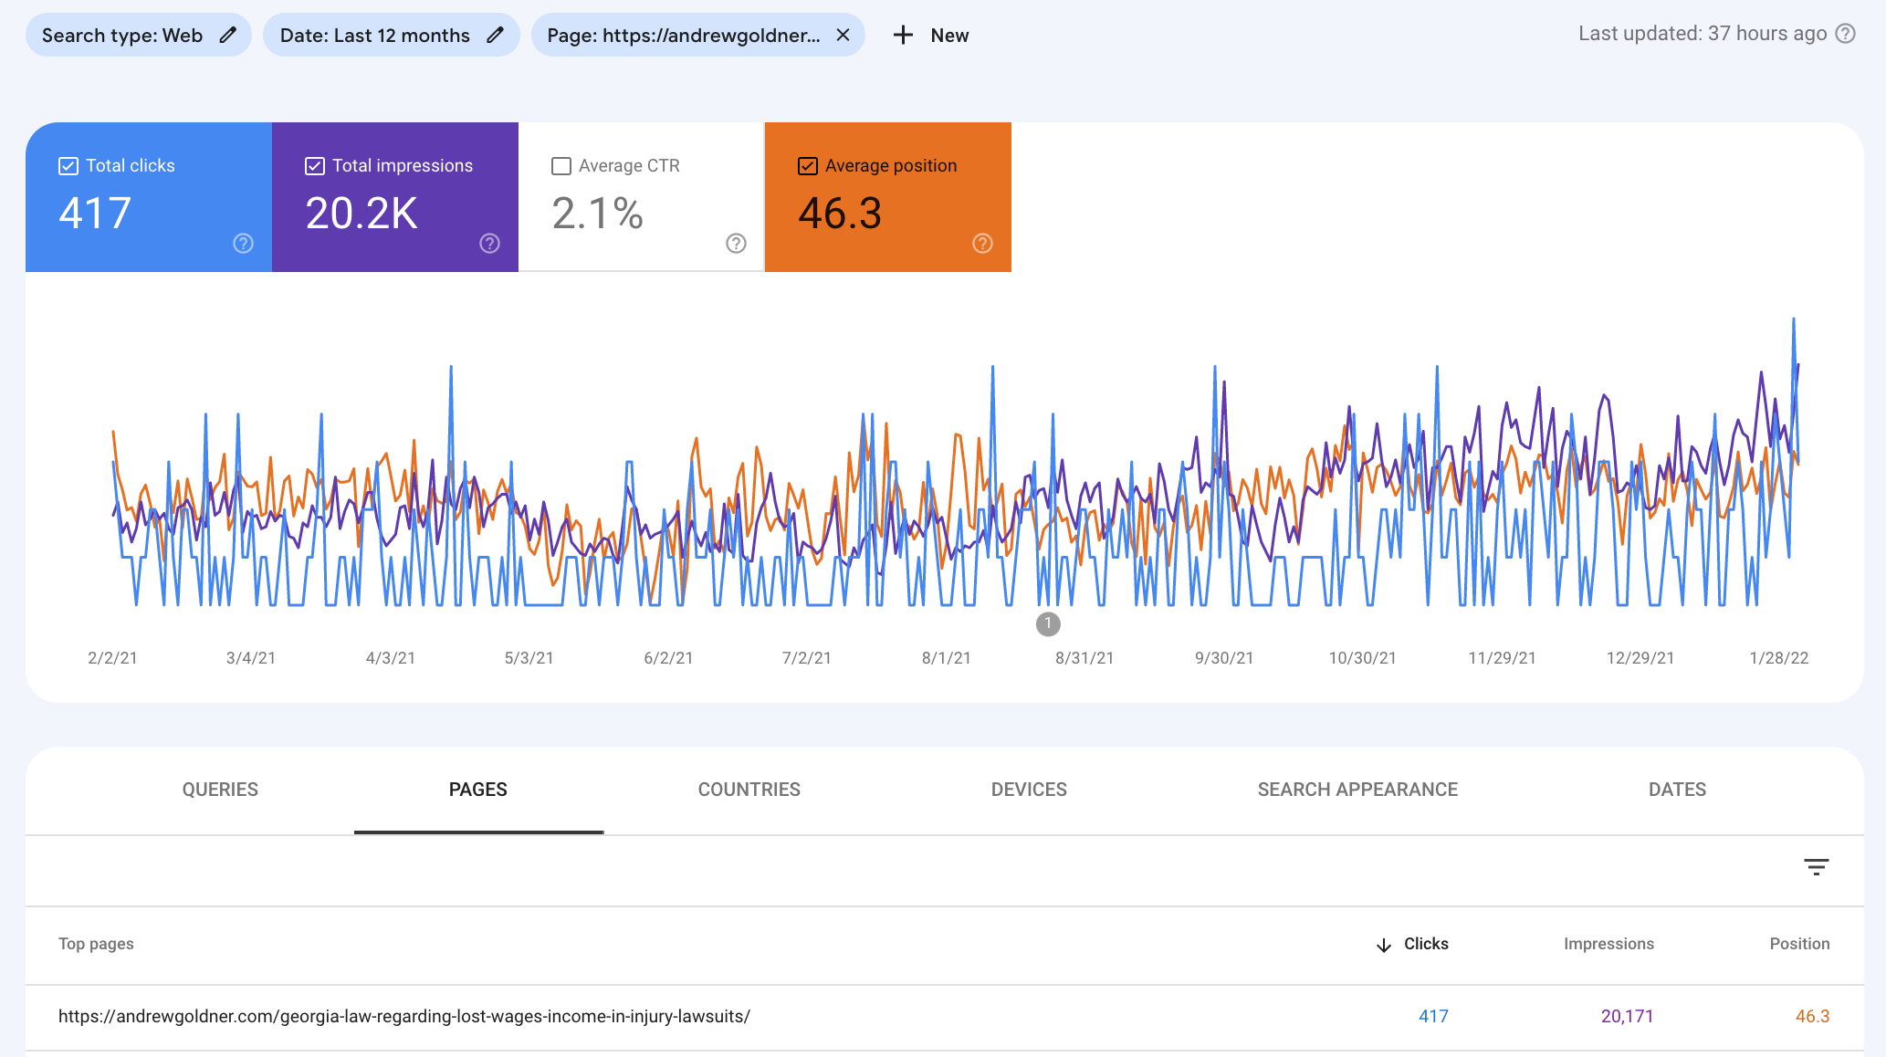Screen dimensions: 1886x1057
Task: Click the New filter button
Action: click(931, 35)
